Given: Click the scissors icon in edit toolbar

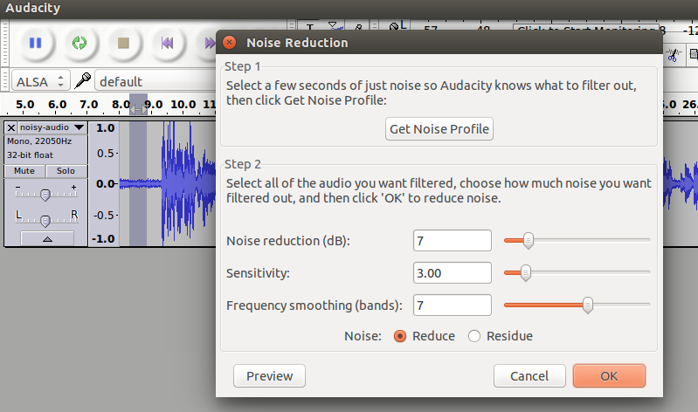Looking at the screenshot, I should [x=673, y=55].
